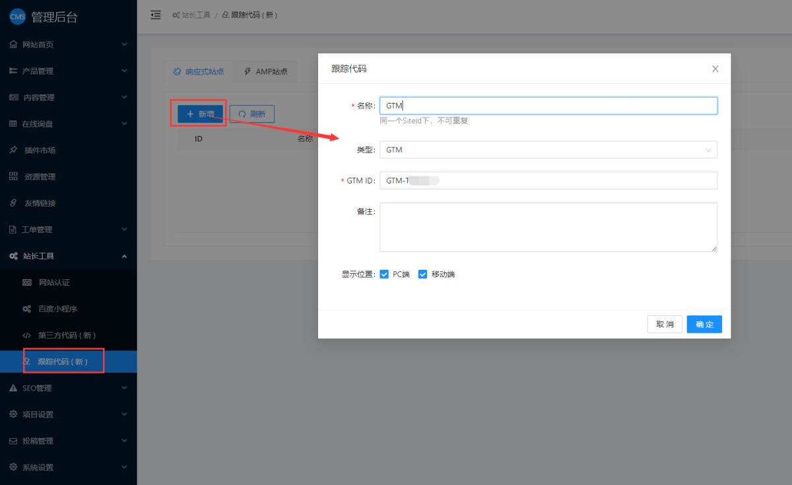Collapse the 站长工具 sidebar section
Viewport: 792px width, 485px height.
(66, 256)
